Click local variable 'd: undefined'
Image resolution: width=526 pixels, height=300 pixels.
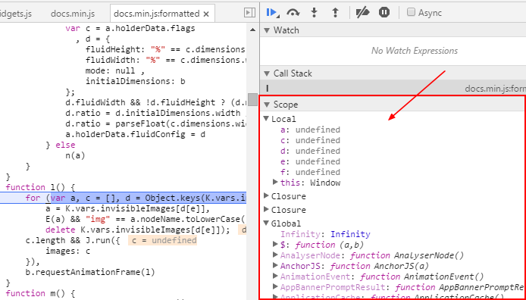click(x=310, y=151)
